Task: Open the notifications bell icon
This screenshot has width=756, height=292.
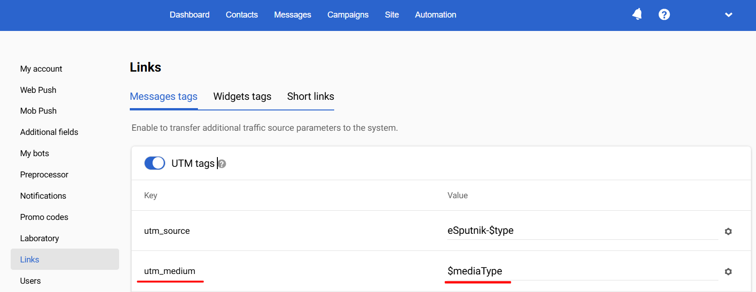Action: click(637, 14)
